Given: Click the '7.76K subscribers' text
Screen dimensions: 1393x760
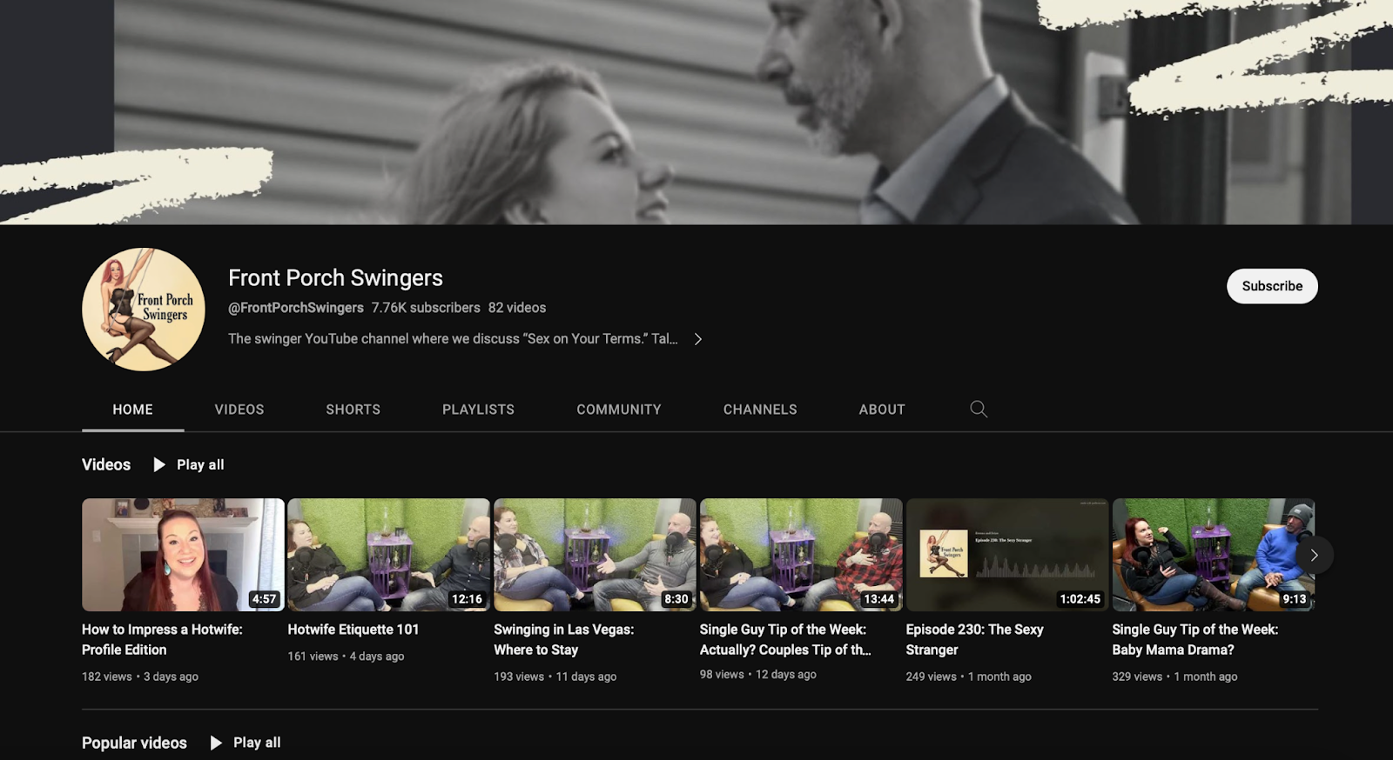Looking at the screenshot, I should tap(426, 308).
